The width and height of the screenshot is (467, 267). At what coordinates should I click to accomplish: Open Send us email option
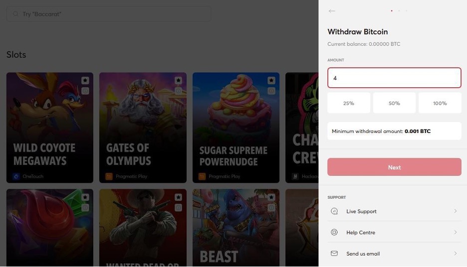pos(394,254)
